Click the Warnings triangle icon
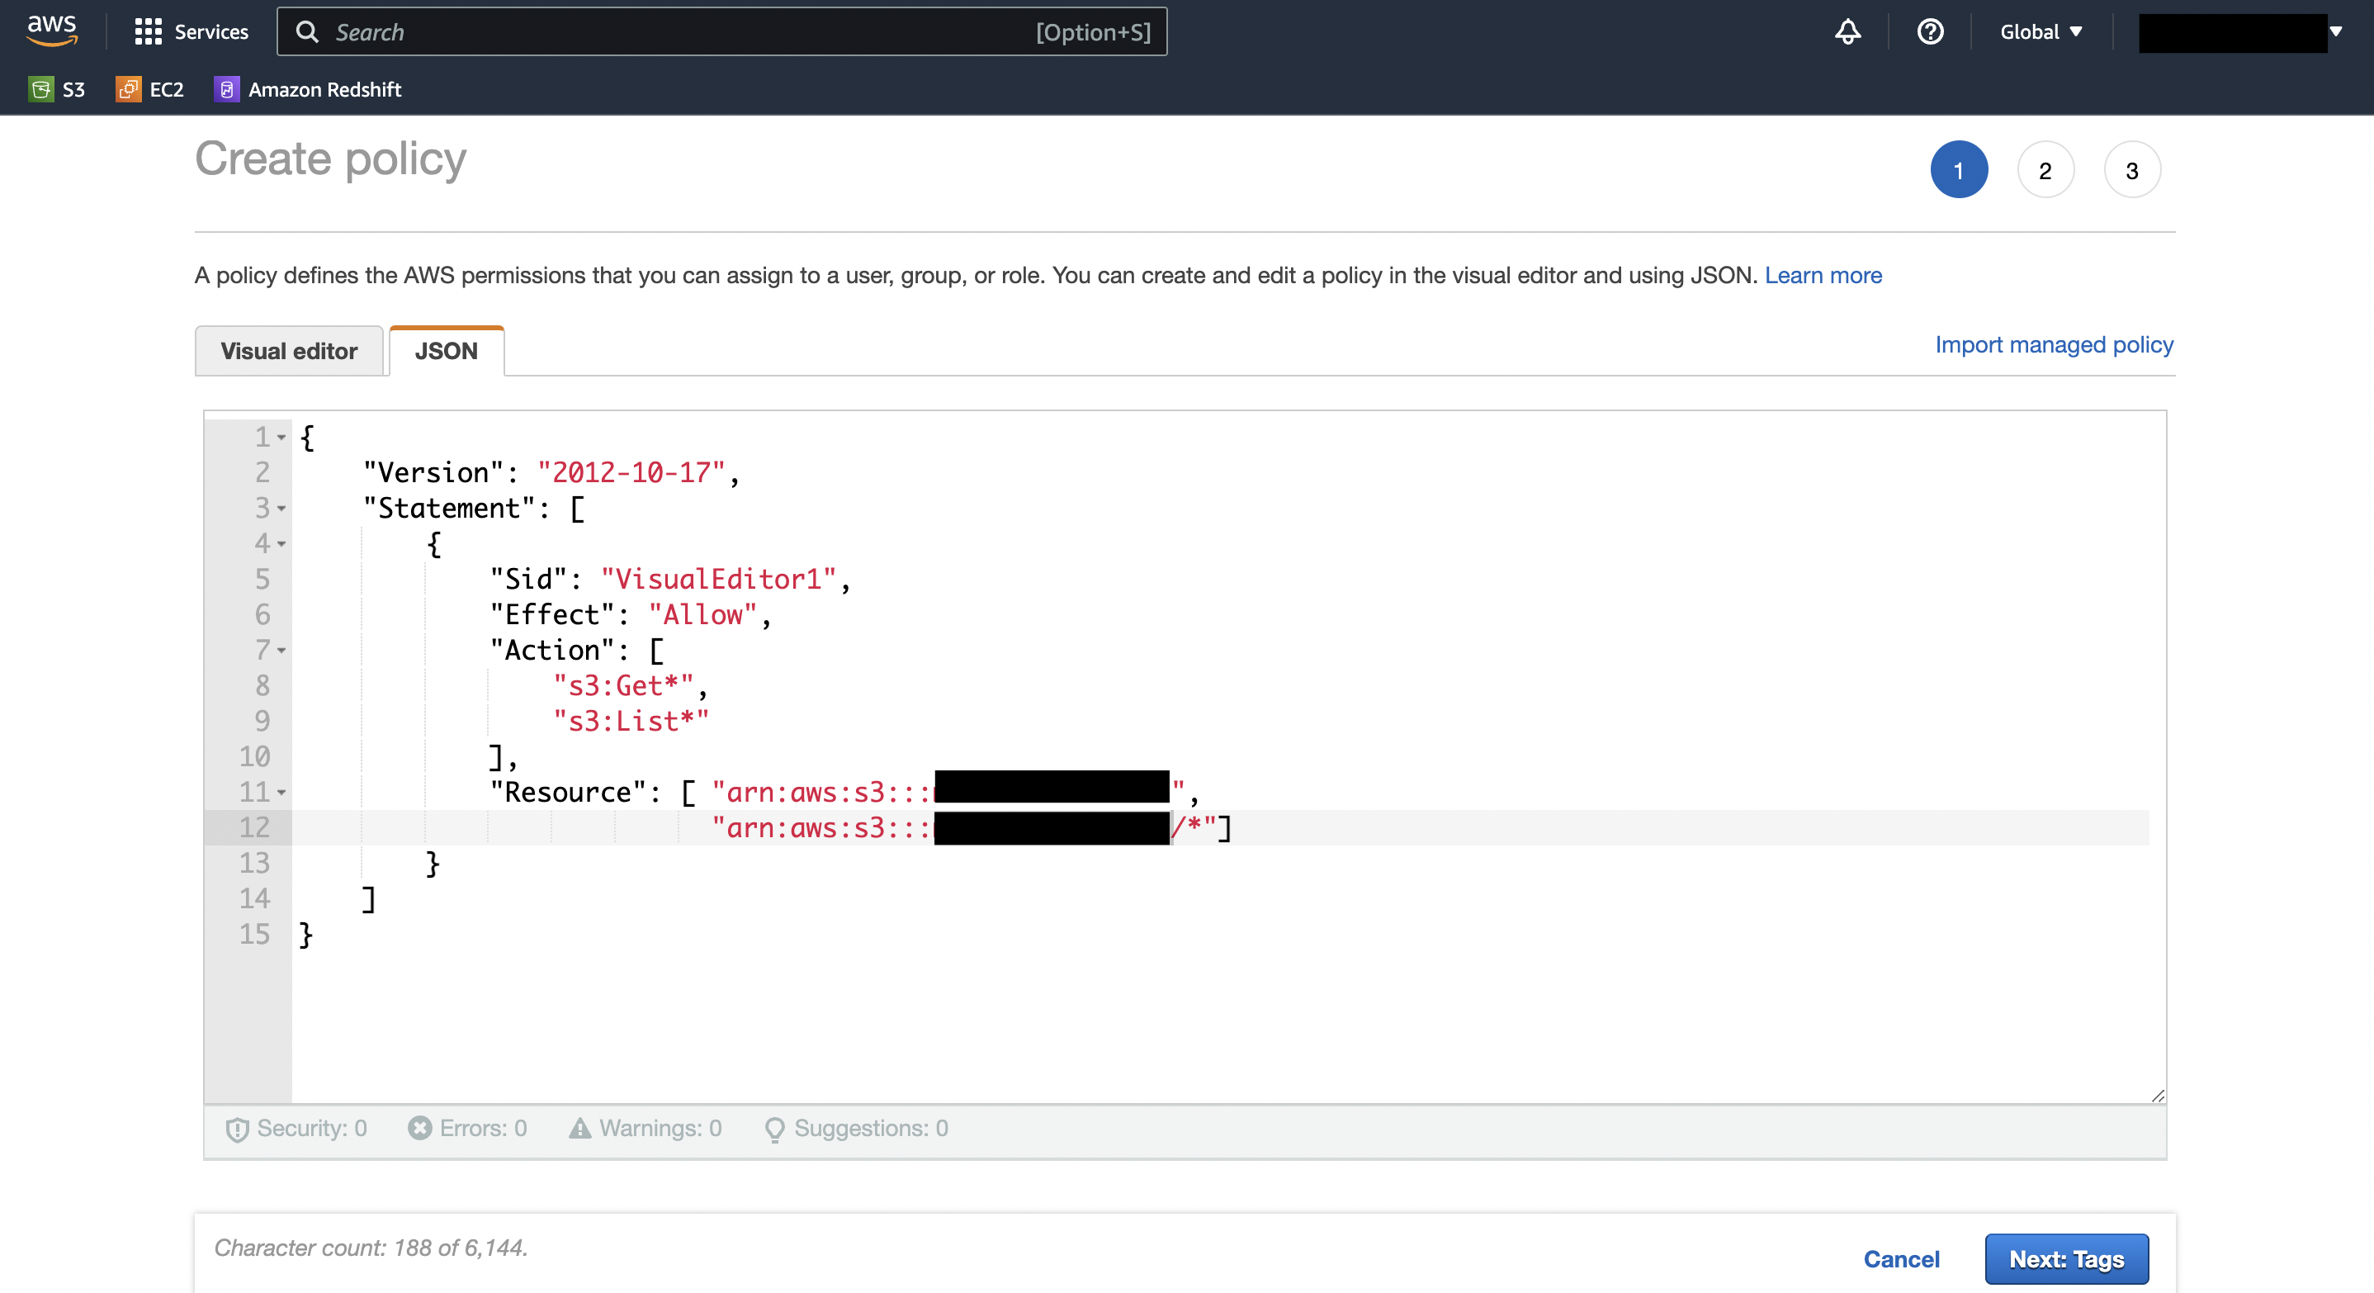The height and width of the screenshot is (1293, 2374). click(579, 1128)
